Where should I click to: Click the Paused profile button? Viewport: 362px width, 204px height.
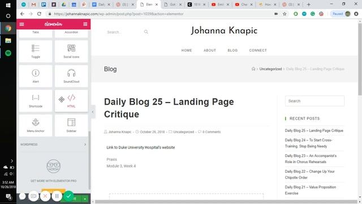point(341,14)
